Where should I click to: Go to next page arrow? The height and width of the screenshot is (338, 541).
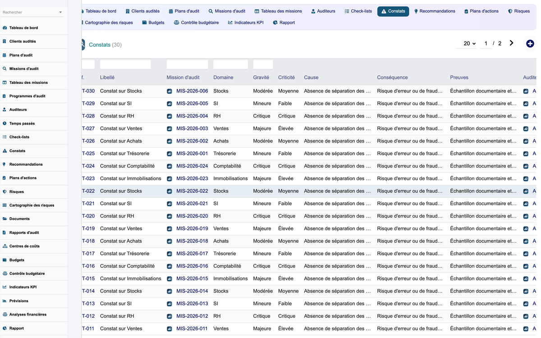(x=511, y=43)
